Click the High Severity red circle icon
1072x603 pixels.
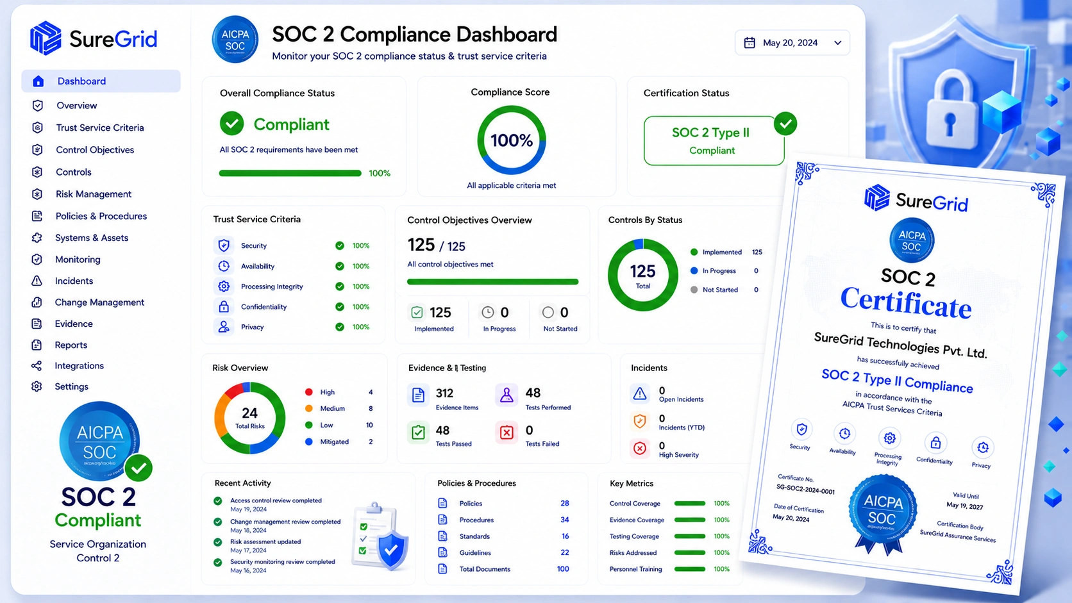tap(640, 449)
